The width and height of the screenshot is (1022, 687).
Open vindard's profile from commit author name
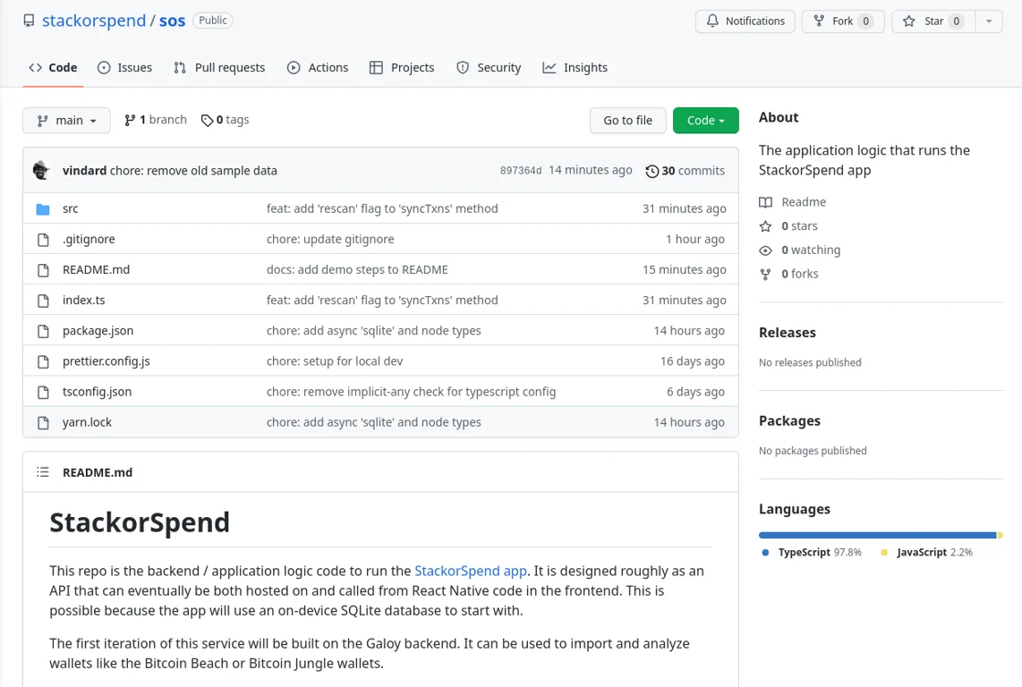(x=85, y=171)
